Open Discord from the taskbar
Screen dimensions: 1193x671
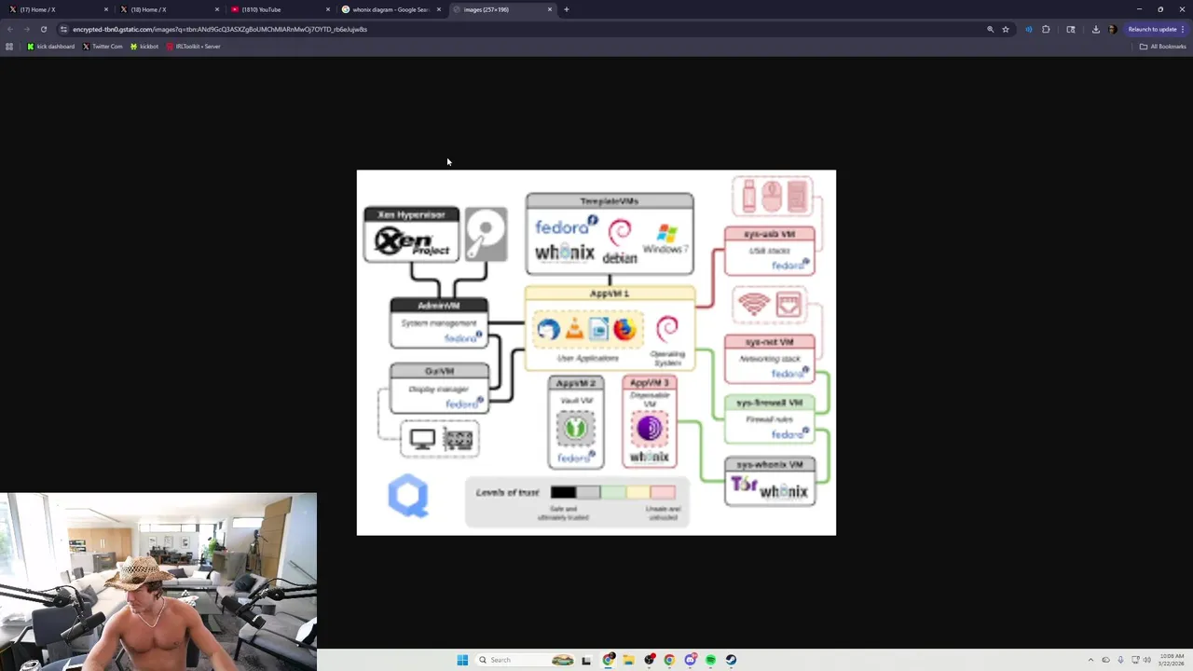click(690, 660)
